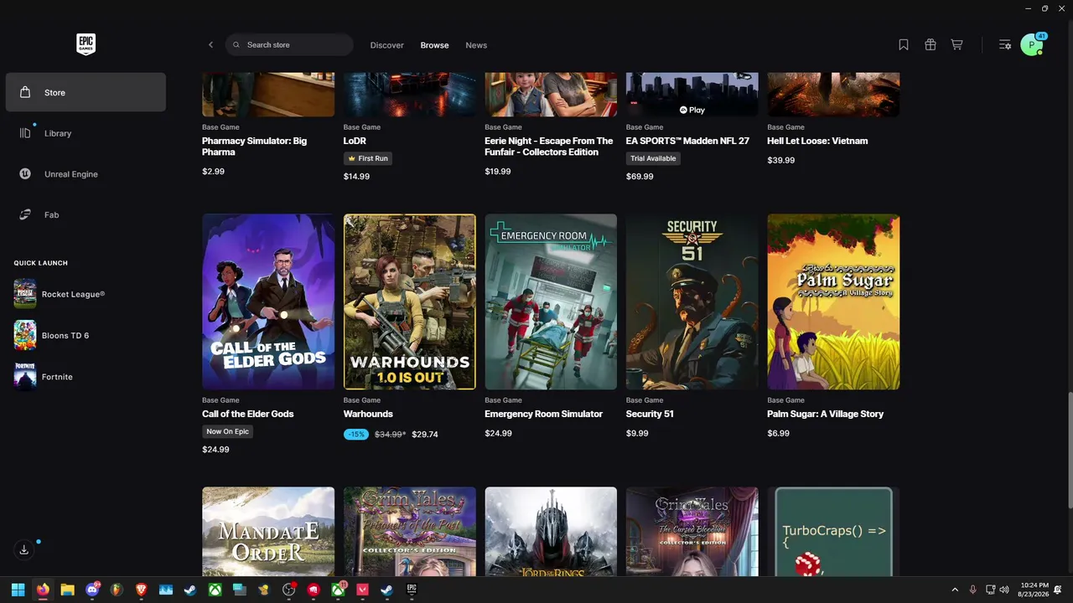Open the volume control in system tray
The width and height of the screenshot is (1073, 603).
pos(1004,590)
